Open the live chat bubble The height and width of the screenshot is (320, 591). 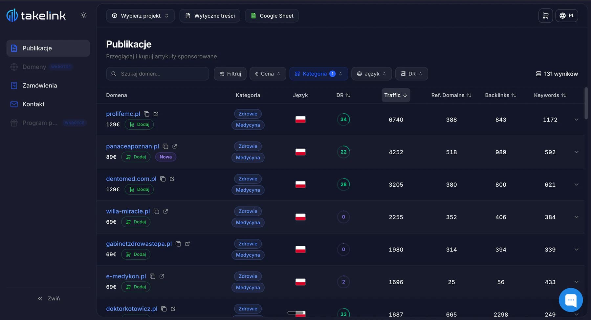pyautogui.click(x=571, y=300)
